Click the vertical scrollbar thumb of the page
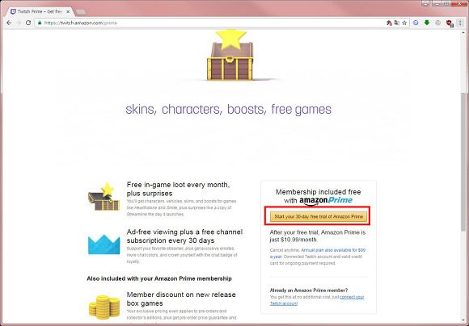 [463, 161]
